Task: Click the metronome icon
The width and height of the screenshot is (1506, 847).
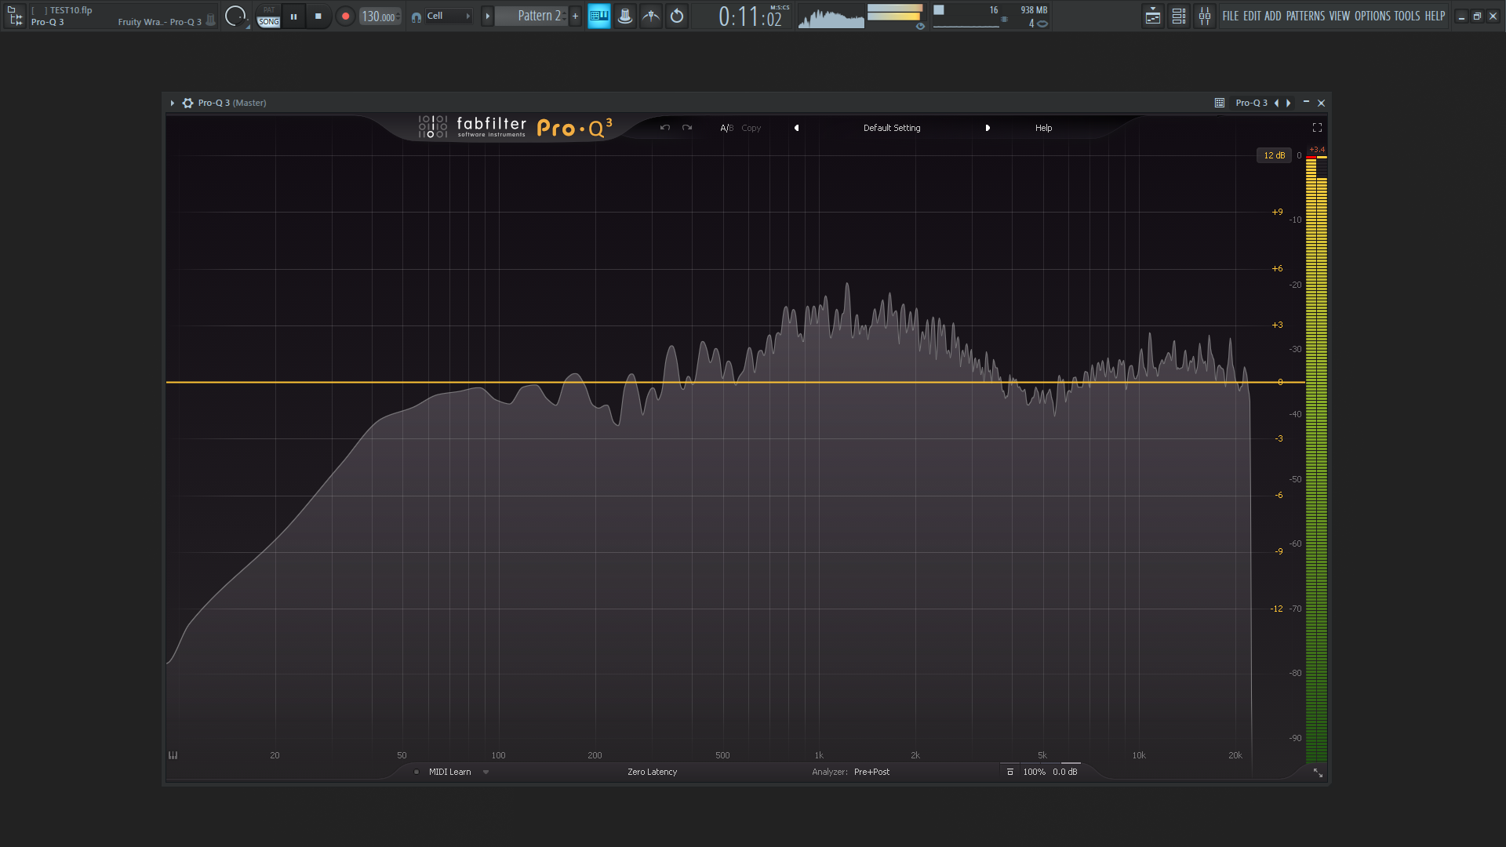Action: (x=651, y=16)
